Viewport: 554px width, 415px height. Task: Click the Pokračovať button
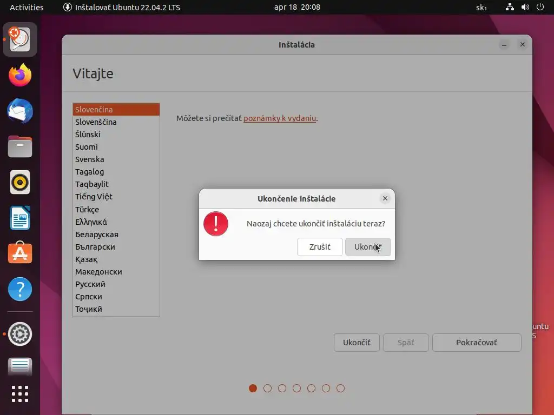point(477,342)
